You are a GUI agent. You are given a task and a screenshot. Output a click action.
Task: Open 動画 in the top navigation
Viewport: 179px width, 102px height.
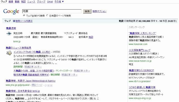17,2
